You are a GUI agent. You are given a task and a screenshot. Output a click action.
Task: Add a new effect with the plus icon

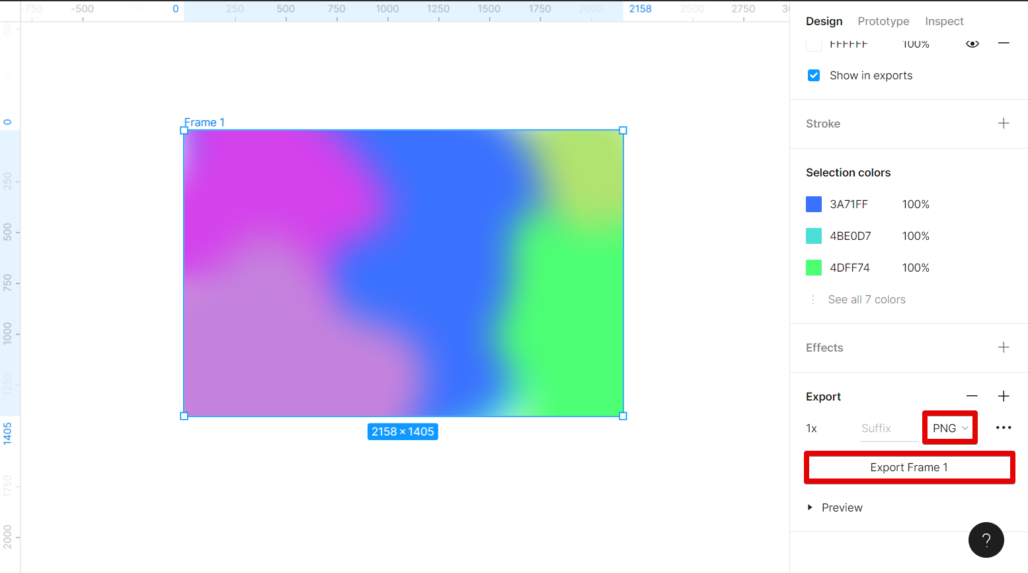tap(1003, 348)
